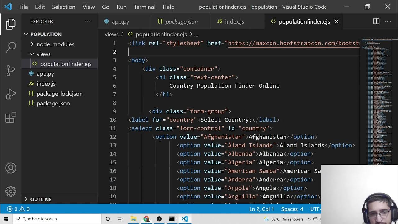Click the Spaces: 4 indentation setting
The height and width of the screenshot is (224, 398).
pos(292,209)
